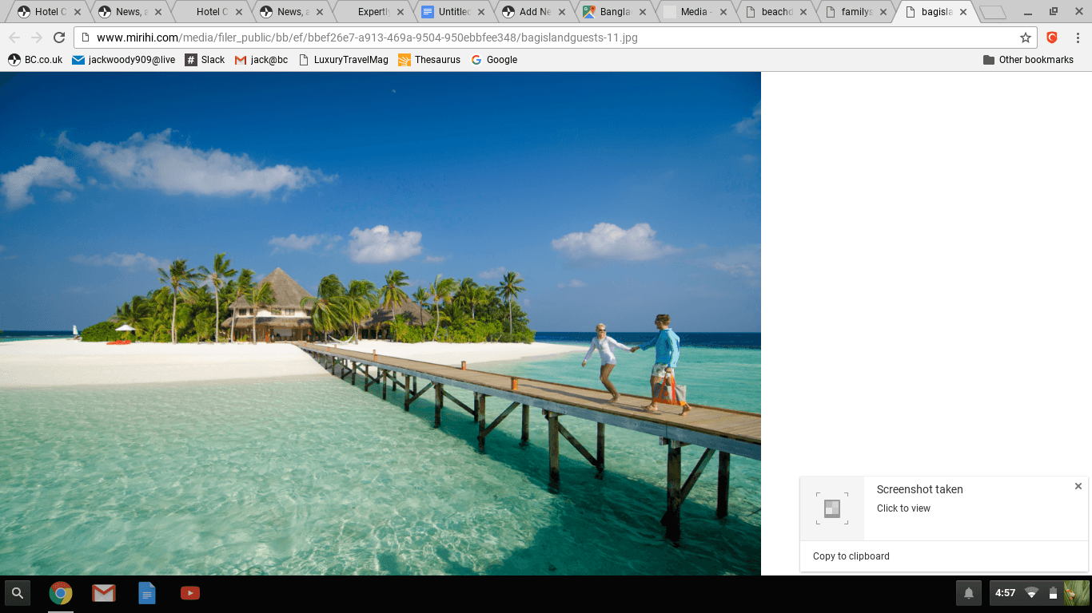Expand the Other bookmarks folder

(x=1029, y=59)
